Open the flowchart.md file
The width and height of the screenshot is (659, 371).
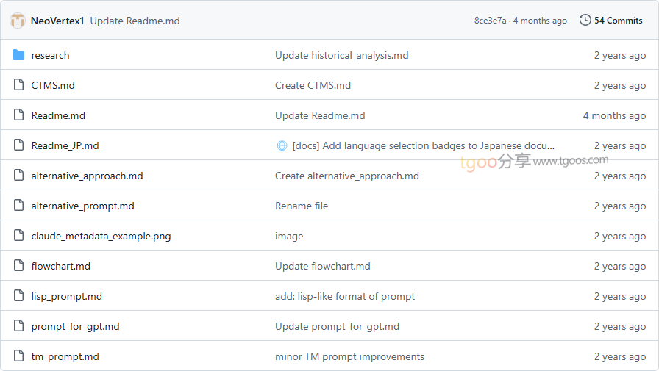coord(61,266)
